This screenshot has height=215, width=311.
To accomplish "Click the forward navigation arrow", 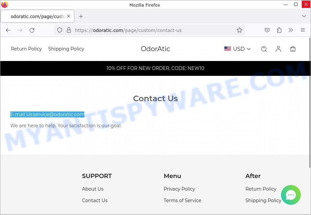I will pos(20,30).
